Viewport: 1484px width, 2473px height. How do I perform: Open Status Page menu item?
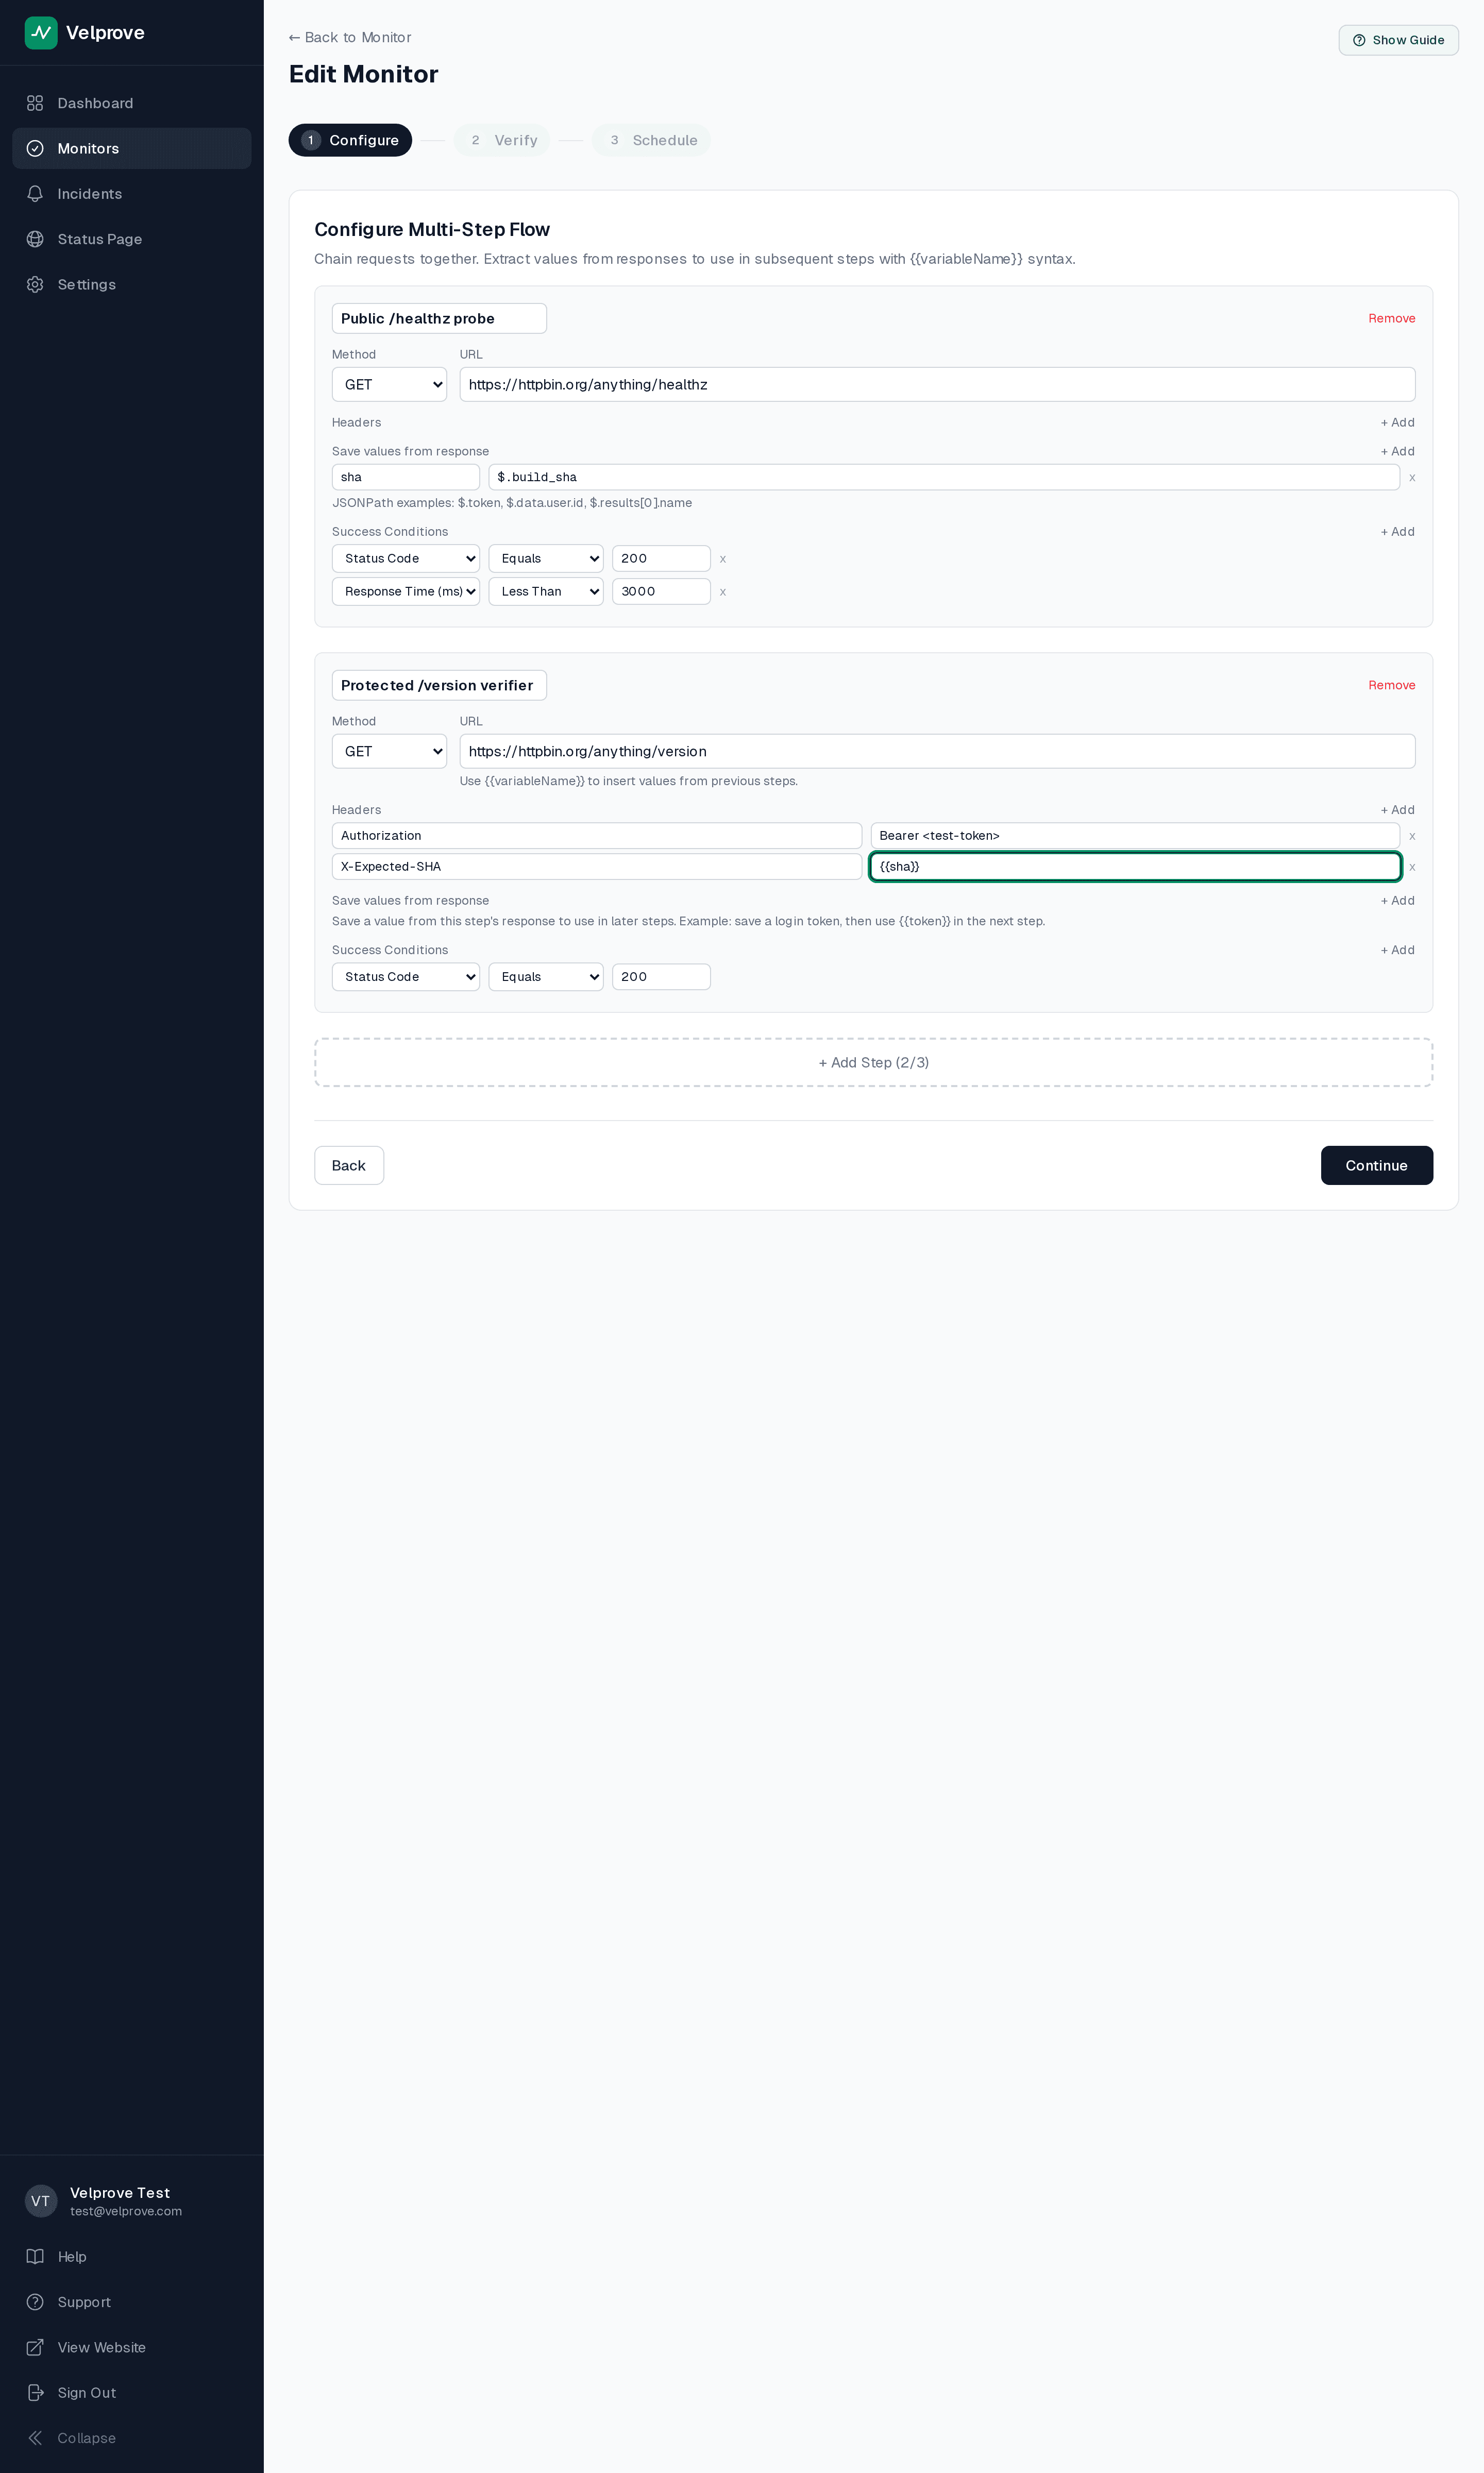point(132,239)
